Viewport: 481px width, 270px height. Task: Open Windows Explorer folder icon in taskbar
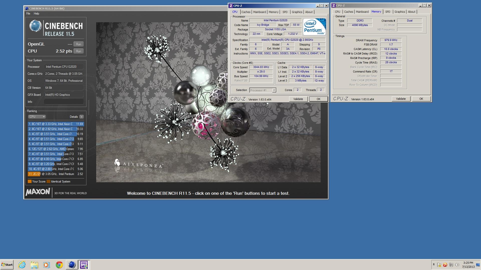[x=34, y=265]
